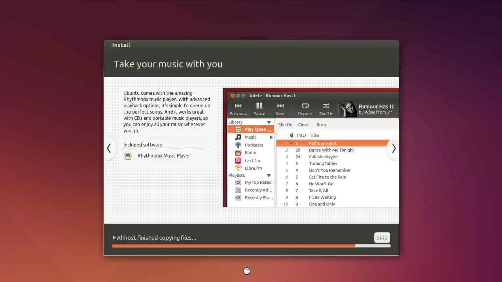Viewport: 502px width, 282px height.
Task: Click the Rhythmbox window close button
Action: [233, 96]
